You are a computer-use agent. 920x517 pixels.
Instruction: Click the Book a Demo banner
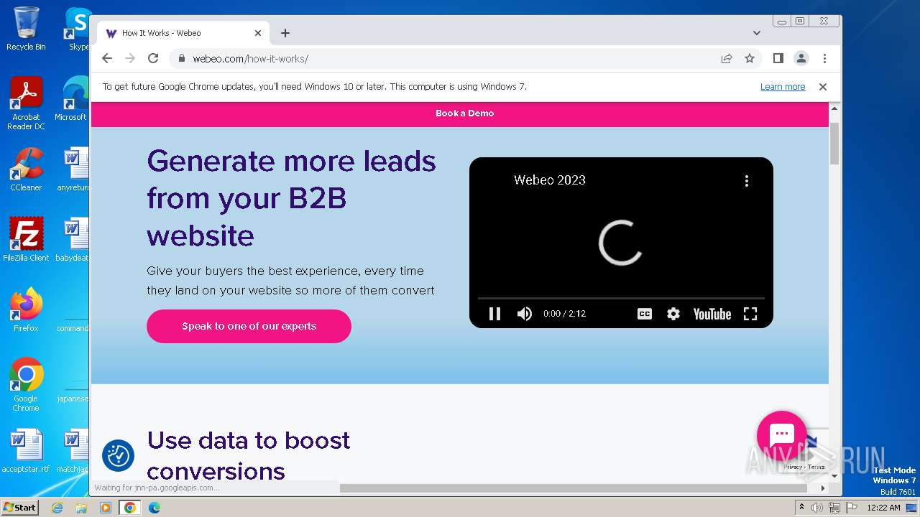tap(464, 113)
